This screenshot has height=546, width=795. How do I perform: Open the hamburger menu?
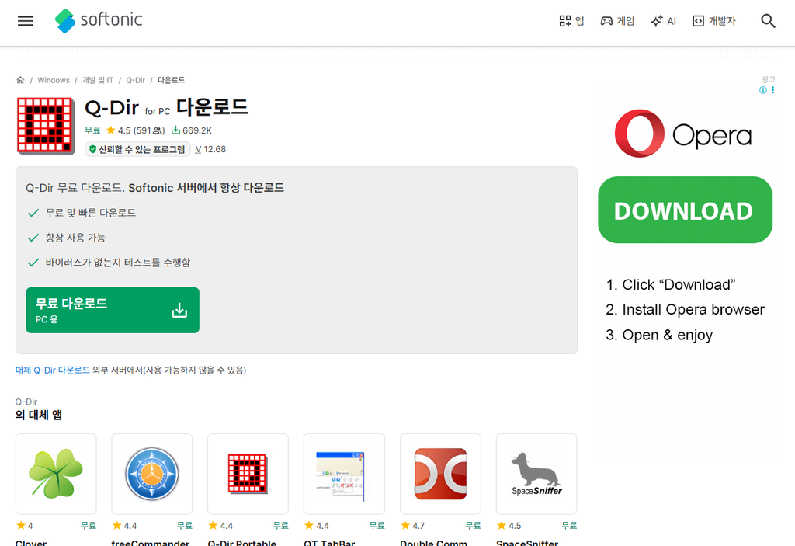[26, 21]
